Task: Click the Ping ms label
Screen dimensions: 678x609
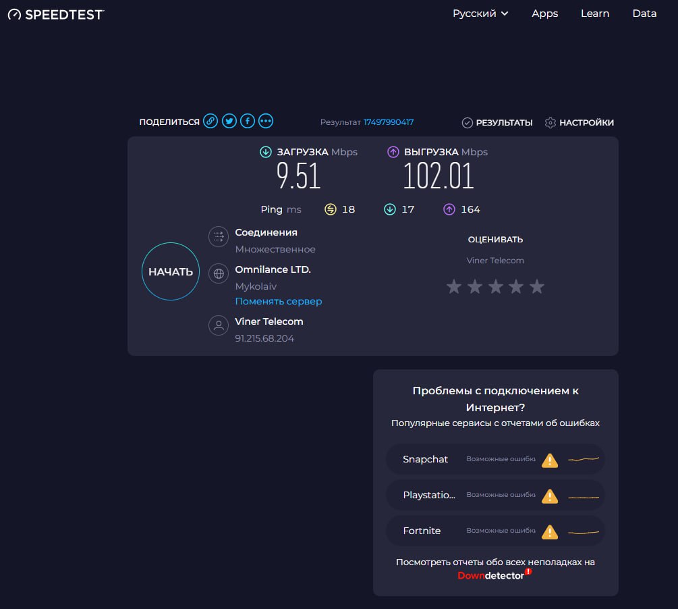Action: click(281, 209)
